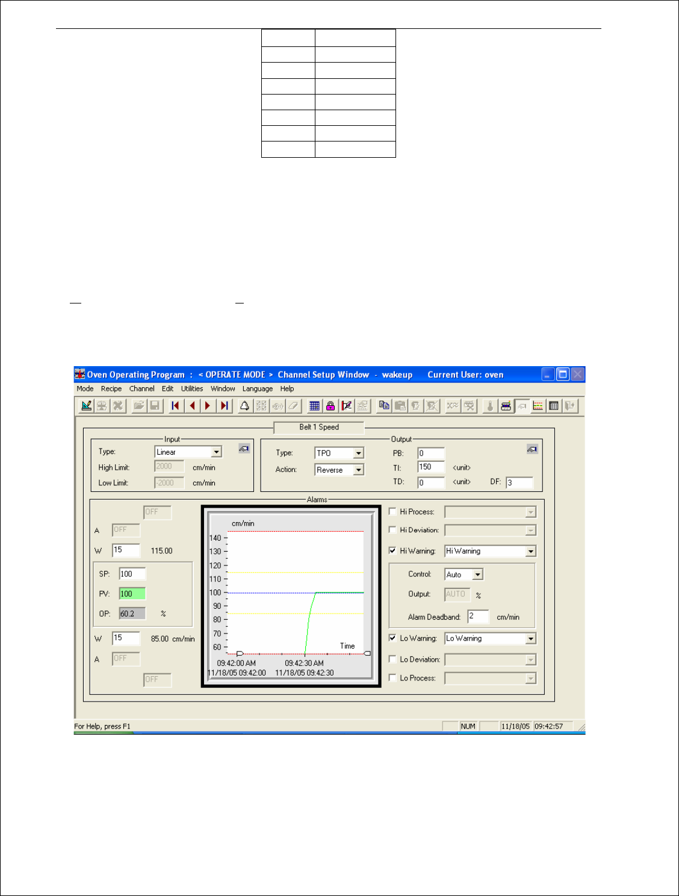Open the Mode menu

tap(85, 388)
